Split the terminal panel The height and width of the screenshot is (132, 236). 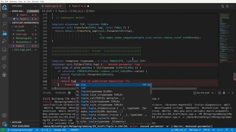click(220, 93)
